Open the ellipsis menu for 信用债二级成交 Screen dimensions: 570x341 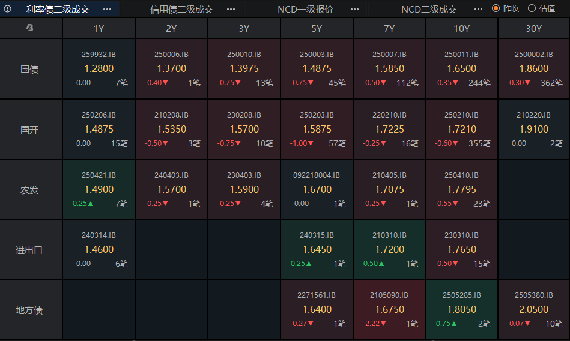[x=231, y=9]
